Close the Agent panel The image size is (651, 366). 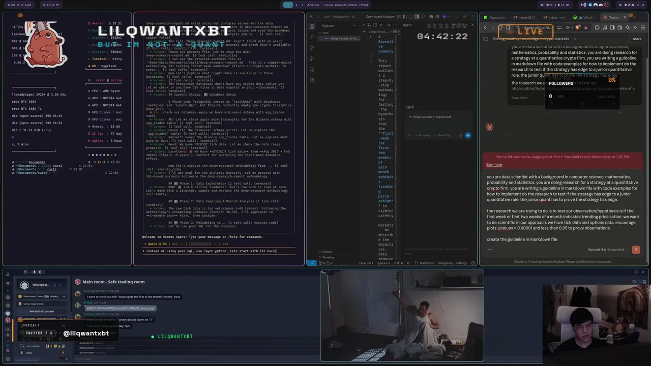point(472,25)
